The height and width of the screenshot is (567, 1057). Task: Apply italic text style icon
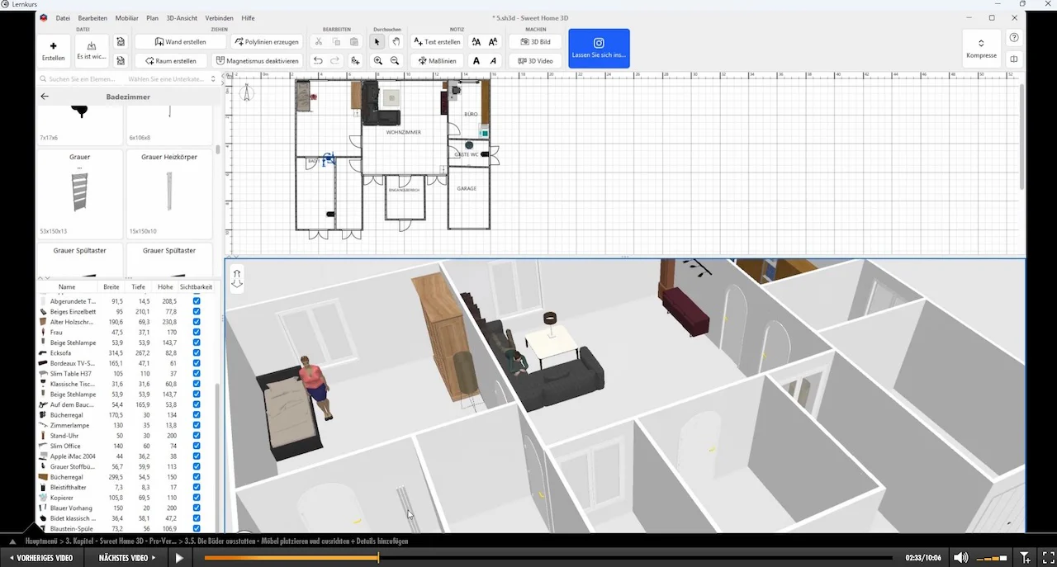point(494,61)
